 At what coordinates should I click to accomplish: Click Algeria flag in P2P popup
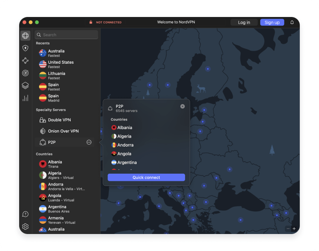click(114, 136)
